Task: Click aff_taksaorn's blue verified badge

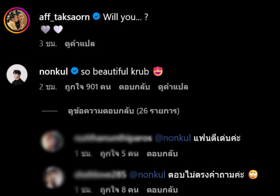Action: [x=97, y=16]
